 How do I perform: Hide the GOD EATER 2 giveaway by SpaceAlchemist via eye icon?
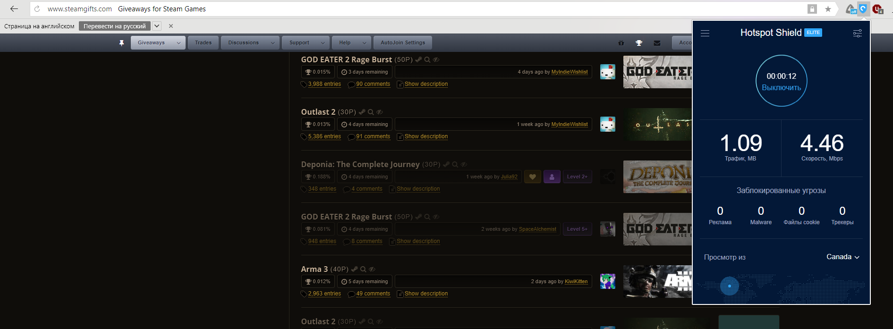436,217
